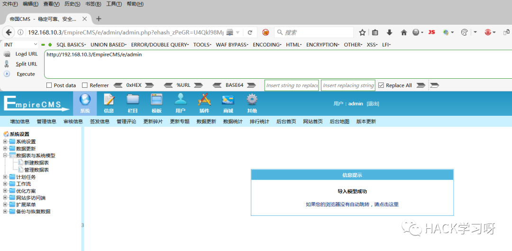
Task: Open the 插件 plugin icon section
Action: coord(204,103)
